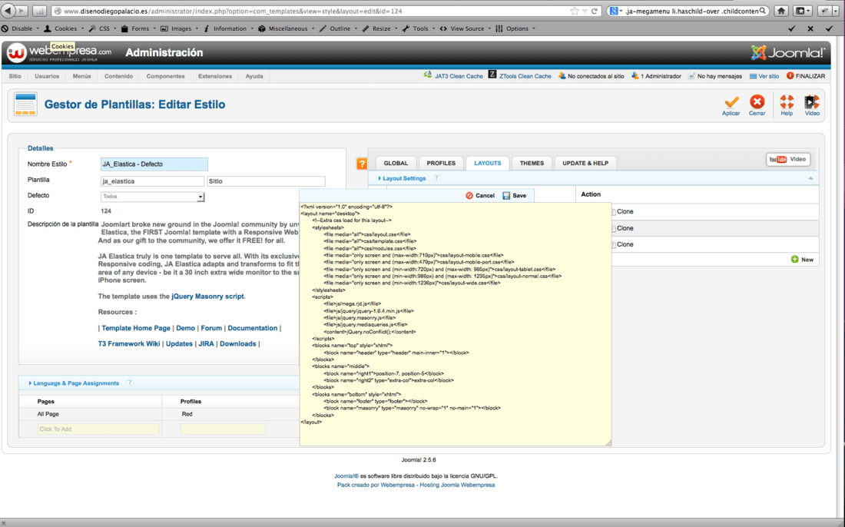Expand the Layout Settings section
Screen dimensions: 845x527
pos(402,178)
